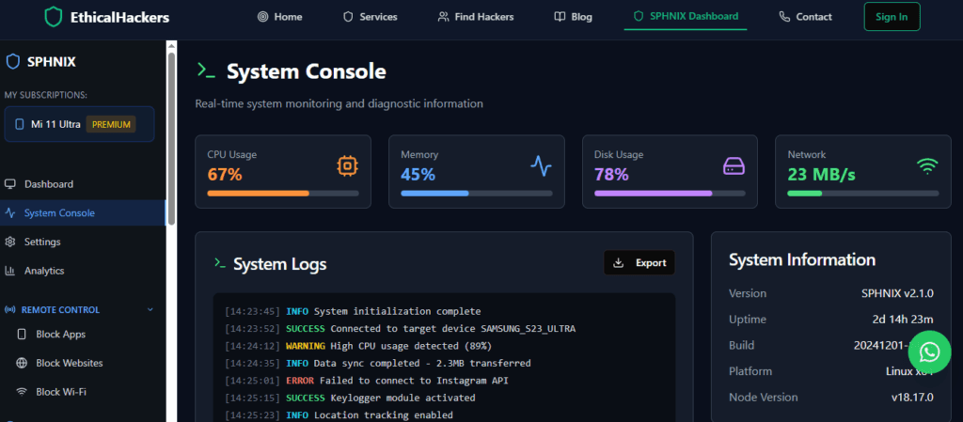
Task: Open Analytics in the sidebar
Action: (x=43, y=271)
